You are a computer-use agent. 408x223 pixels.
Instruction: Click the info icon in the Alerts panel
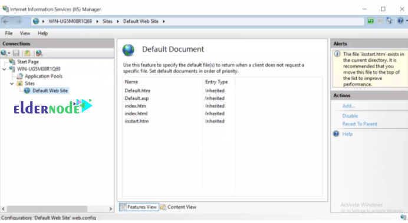pyautogui.click(x=337, y=54)
